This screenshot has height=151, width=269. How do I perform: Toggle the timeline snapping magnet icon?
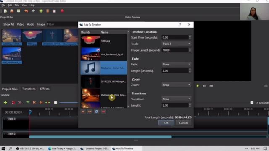click(x=13, y=102)
